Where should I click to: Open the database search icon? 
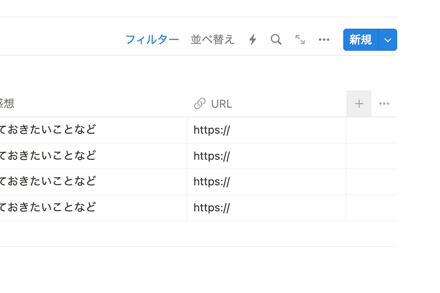click(276, 40)
